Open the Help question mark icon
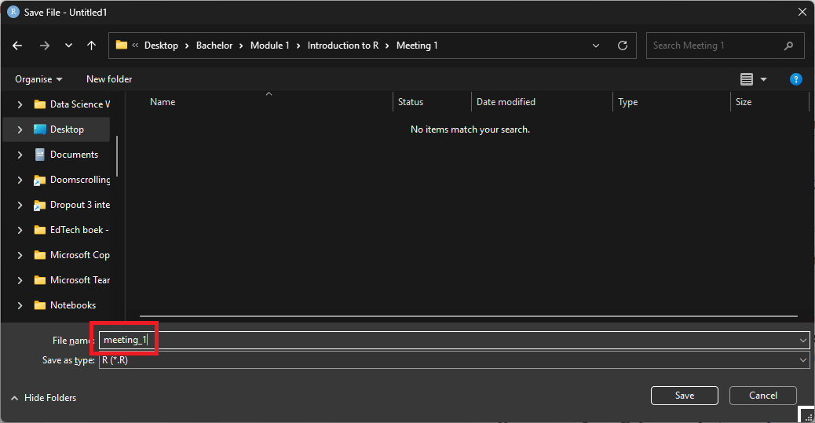815x423 pixels. [795, 79]
